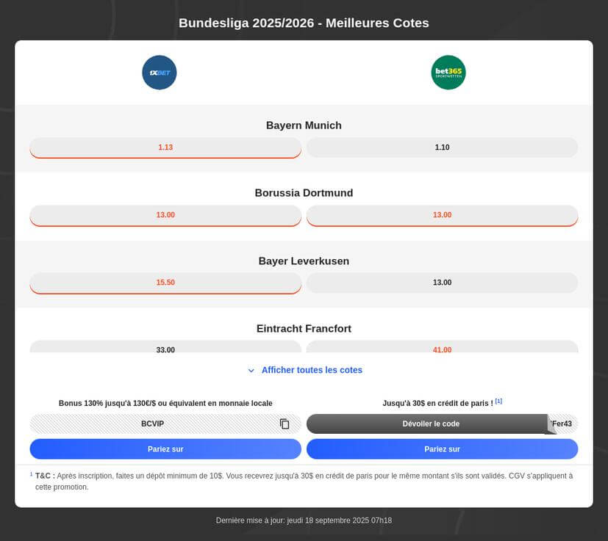Click Pariez sur button under 1XBET
This screenshot has height=541, width=608.
coord(165,449)
